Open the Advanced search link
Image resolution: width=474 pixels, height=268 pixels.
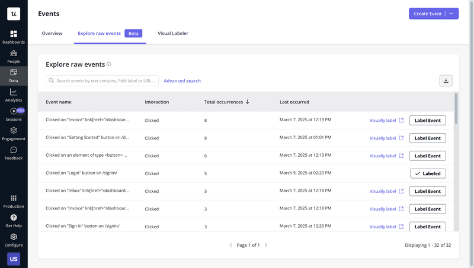click(182, 81)
